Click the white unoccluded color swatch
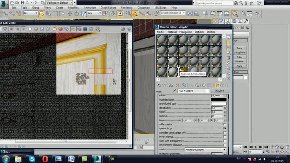The height and width of the screenshot is (163, 290). click(x=218, y=104)
